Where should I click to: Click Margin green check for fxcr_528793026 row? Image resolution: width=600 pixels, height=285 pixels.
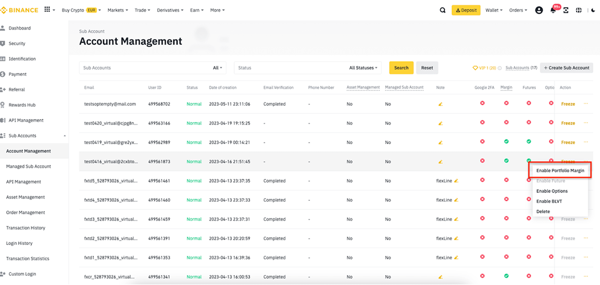tap(506, 276)
